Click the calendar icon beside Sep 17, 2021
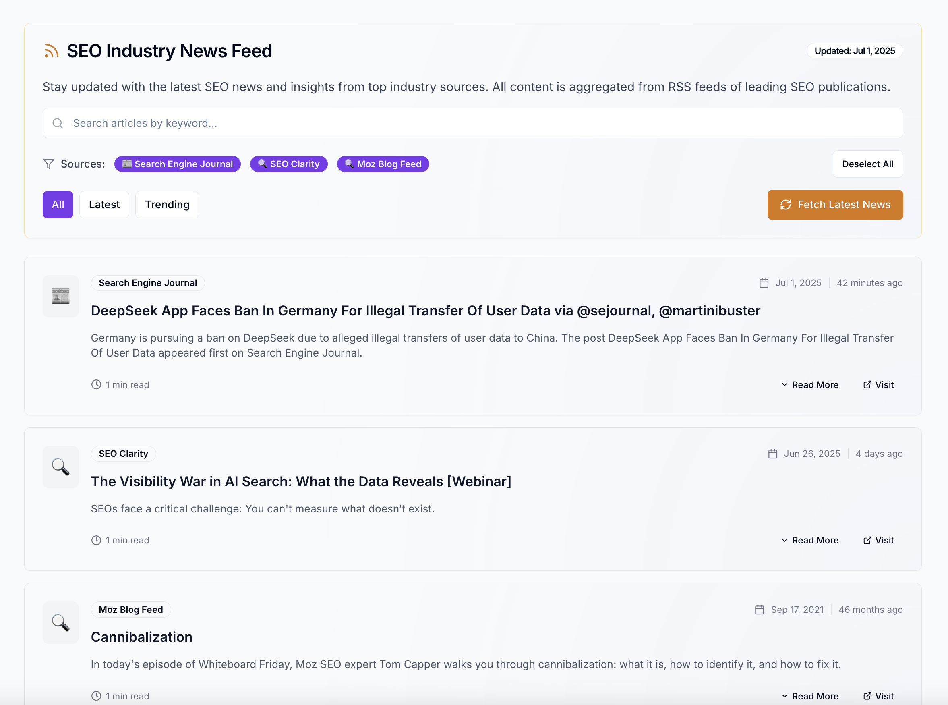The width and height of the screenshot is (948, 705). [760, 610]
